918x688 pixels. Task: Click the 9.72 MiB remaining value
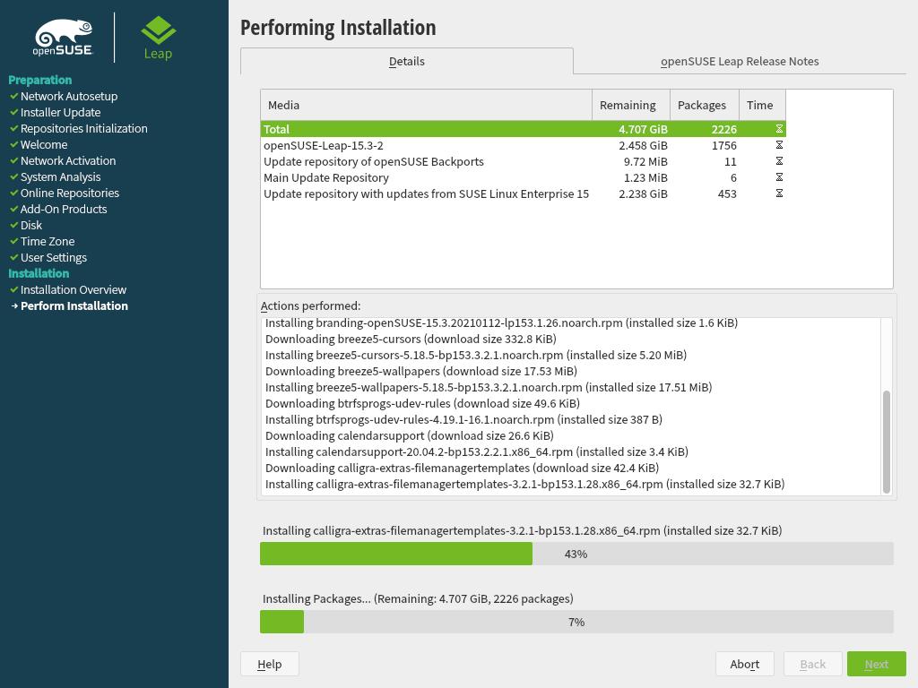[x=645, y=161]
